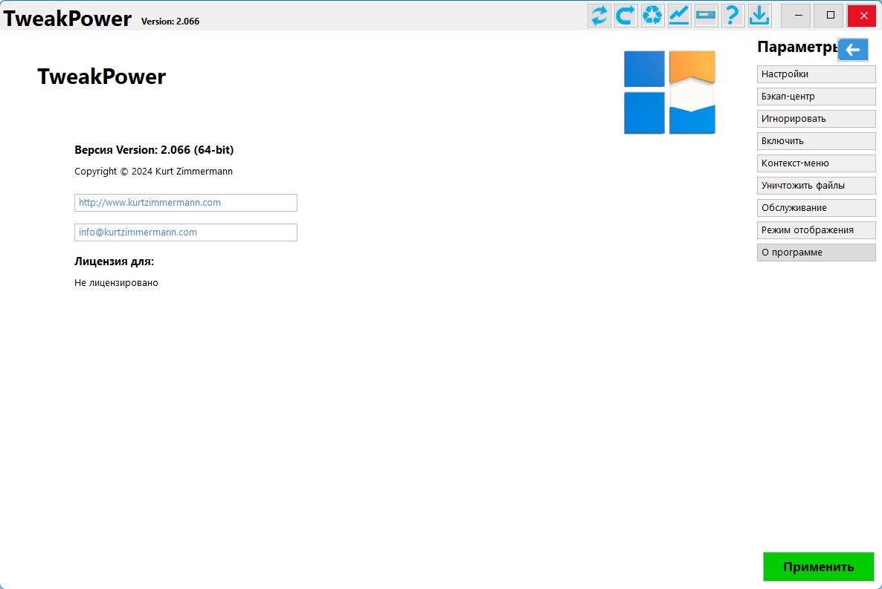882x589 pixels.
Task: Select the Игнорировать menu item
Action: (817, 119)
